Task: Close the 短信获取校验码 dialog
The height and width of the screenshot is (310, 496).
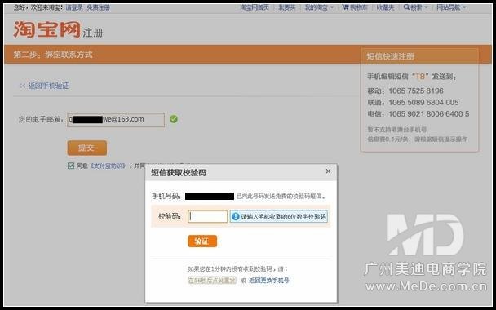Action: 328,171
